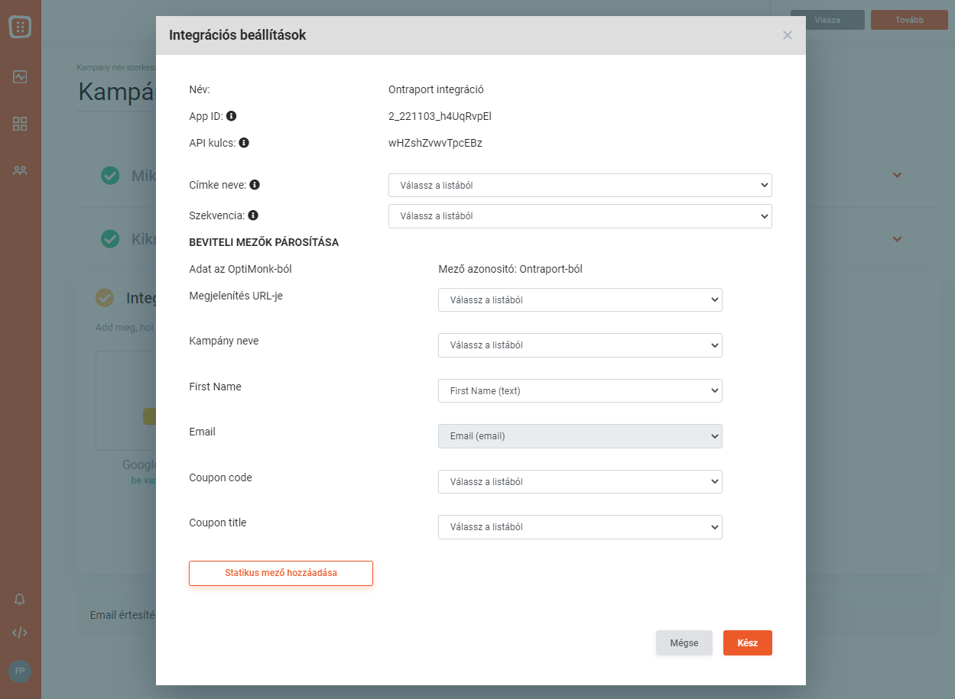Screen dimensions: 955x699
Task: Open the analytics chart icon in sidebar
Action: point(20,77)
